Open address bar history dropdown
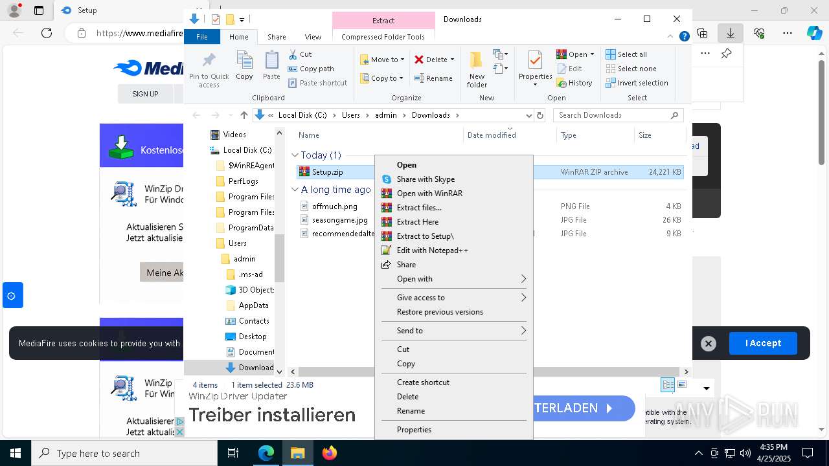 (528, 115)
